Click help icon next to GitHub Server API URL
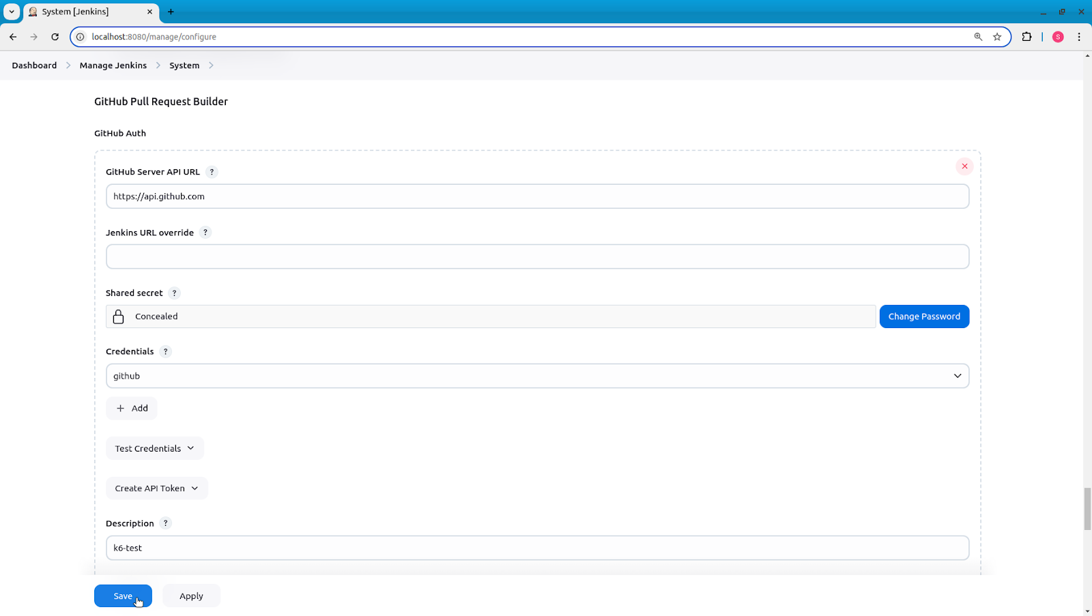This screenshot has width=1092, height=616. (x=212, y=172)
